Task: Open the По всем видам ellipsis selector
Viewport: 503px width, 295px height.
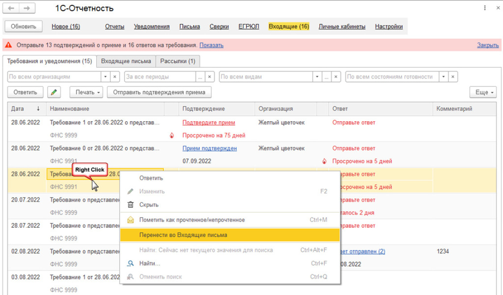Action: [x=327, y=77]
